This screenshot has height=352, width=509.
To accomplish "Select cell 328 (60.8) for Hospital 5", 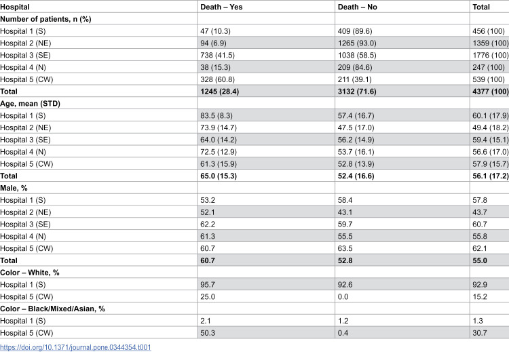I will 217,79.
